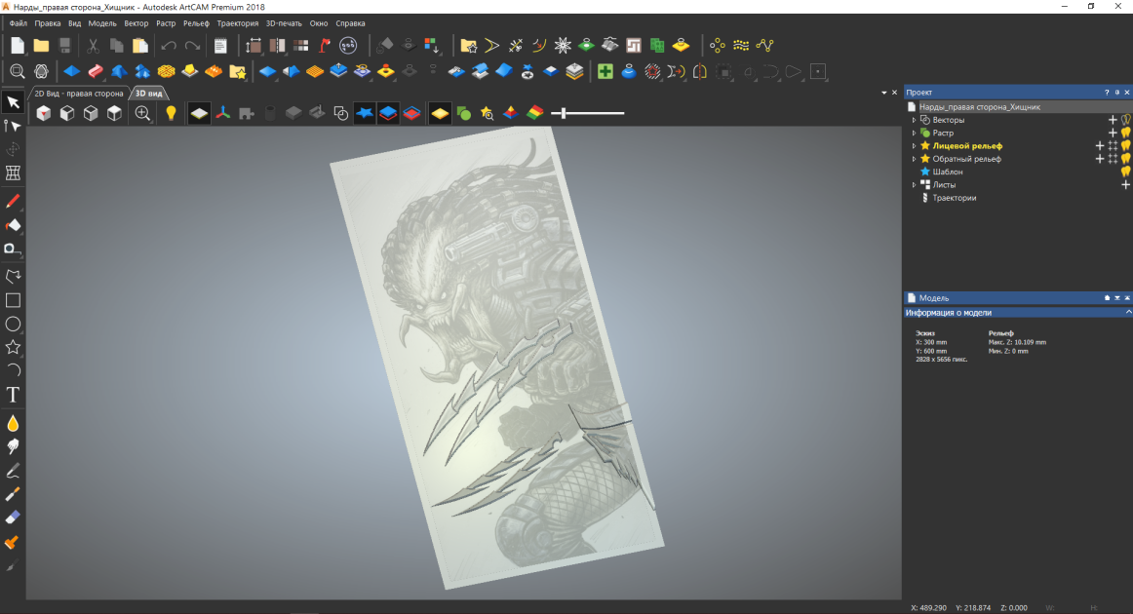Screen dimensions: 1133x614
Task: Select the polyline drawing tool
Action: (x=13, y=276)
